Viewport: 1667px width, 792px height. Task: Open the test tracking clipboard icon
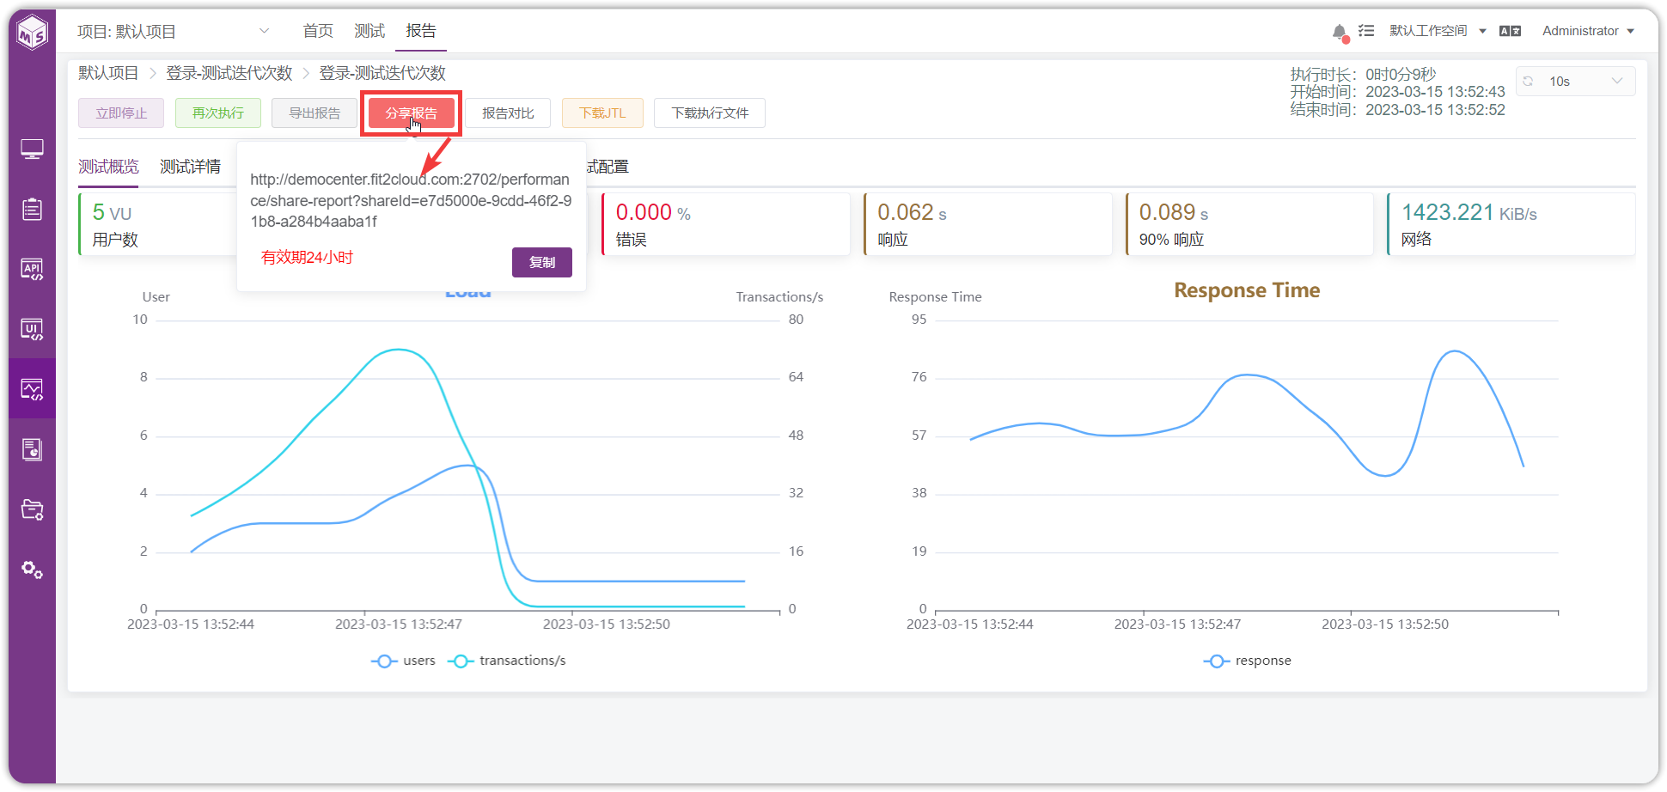(32, 209)
